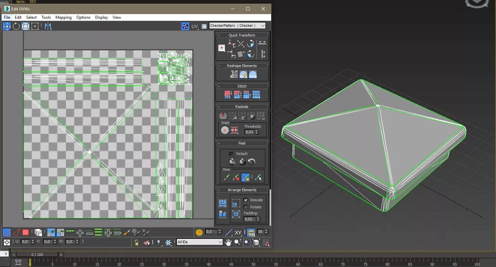Viewport: 496px width, 267px height.
Task: Uncheck the Detach checkbox in Peel
Action: [231, 154]
